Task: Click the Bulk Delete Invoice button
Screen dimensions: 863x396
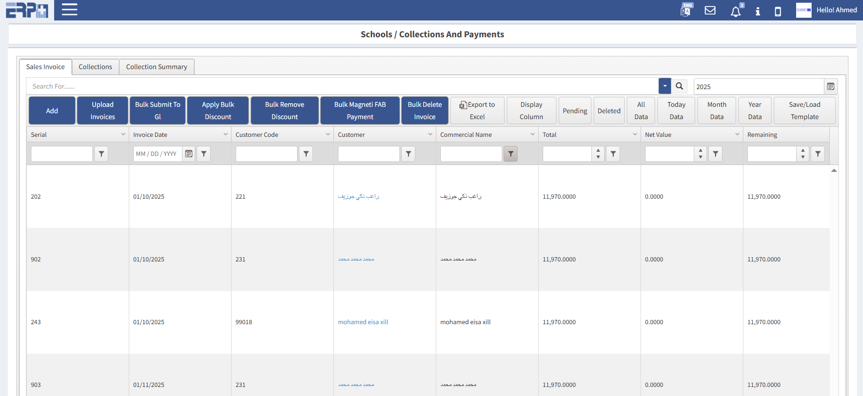Action: click(x=424, y=110)
